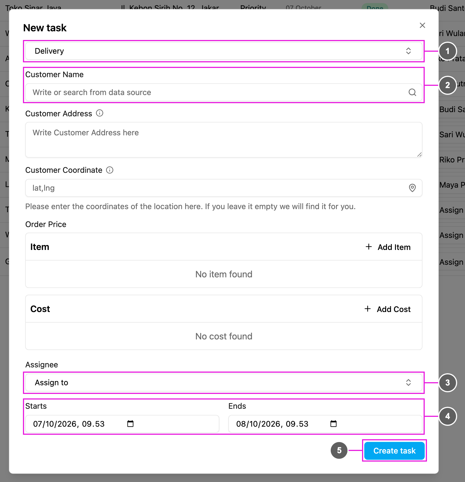465x482 pixels.
Task: Click the Assignee label
Action: [42, 365]
